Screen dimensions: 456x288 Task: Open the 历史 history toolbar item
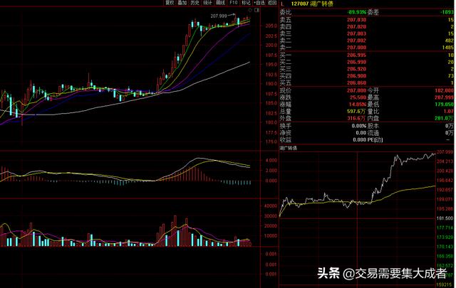[x=195, y=3]
